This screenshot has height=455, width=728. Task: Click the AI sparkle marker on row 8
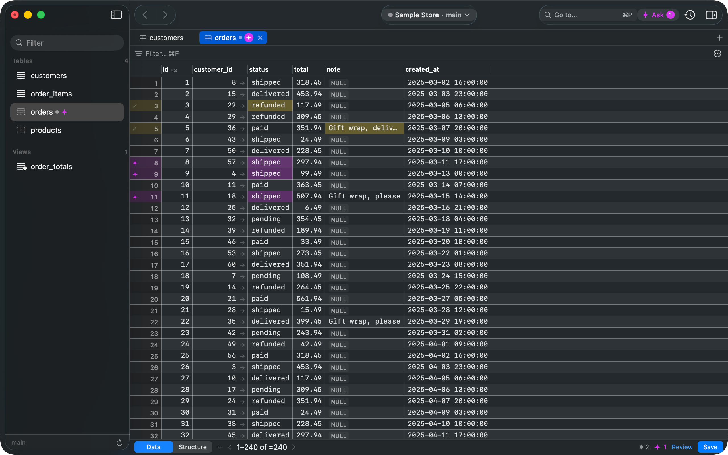[x=135, y=163]
